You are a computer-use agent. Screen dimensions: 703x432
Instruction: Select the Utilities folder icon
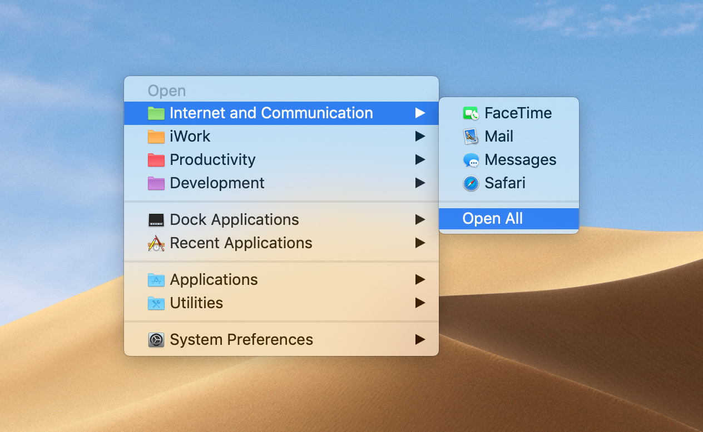(x=156, y=303)
